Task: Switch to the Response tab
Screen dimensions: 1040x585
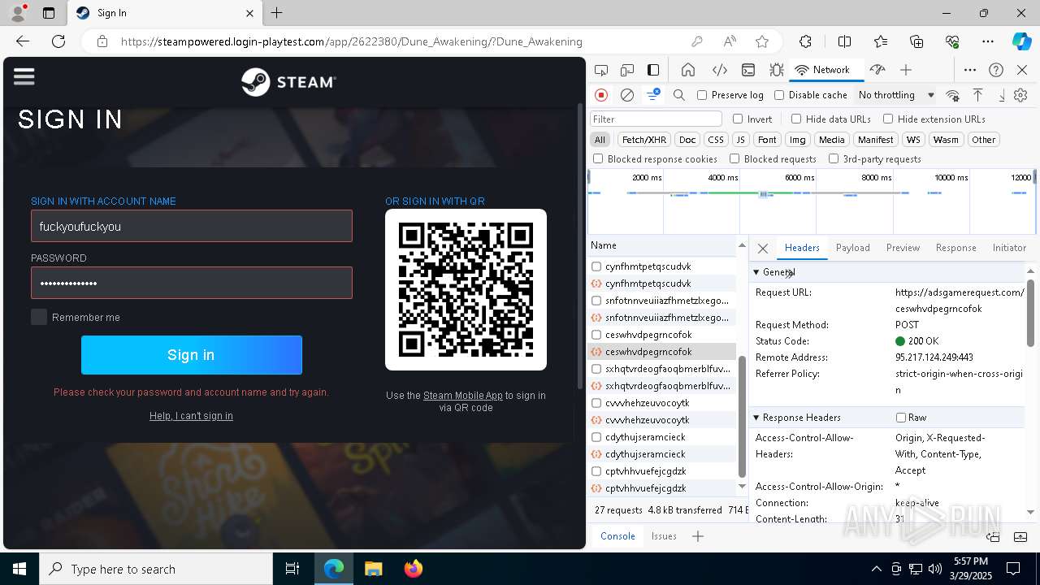Action: [955, 248]
